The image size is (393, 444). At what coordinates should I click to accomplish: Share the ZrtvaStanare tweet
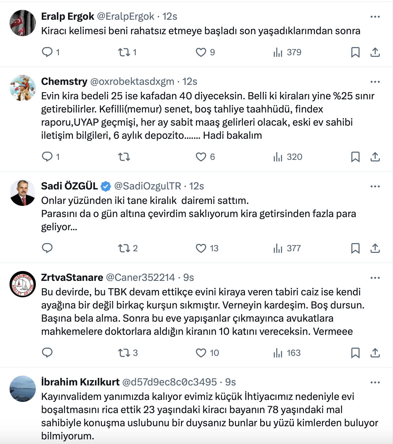coord(375,353)
